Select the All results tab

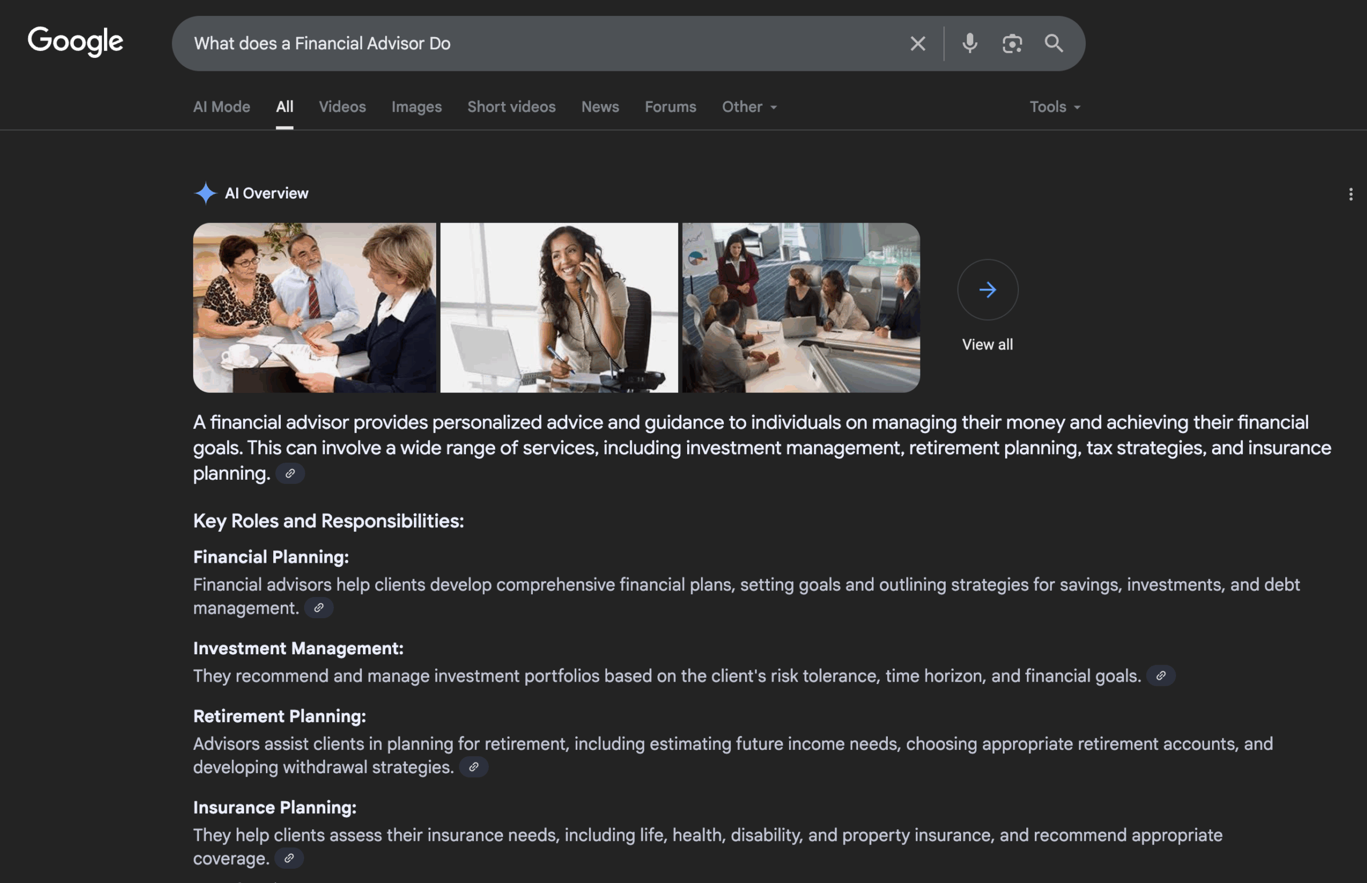point(284,106)
